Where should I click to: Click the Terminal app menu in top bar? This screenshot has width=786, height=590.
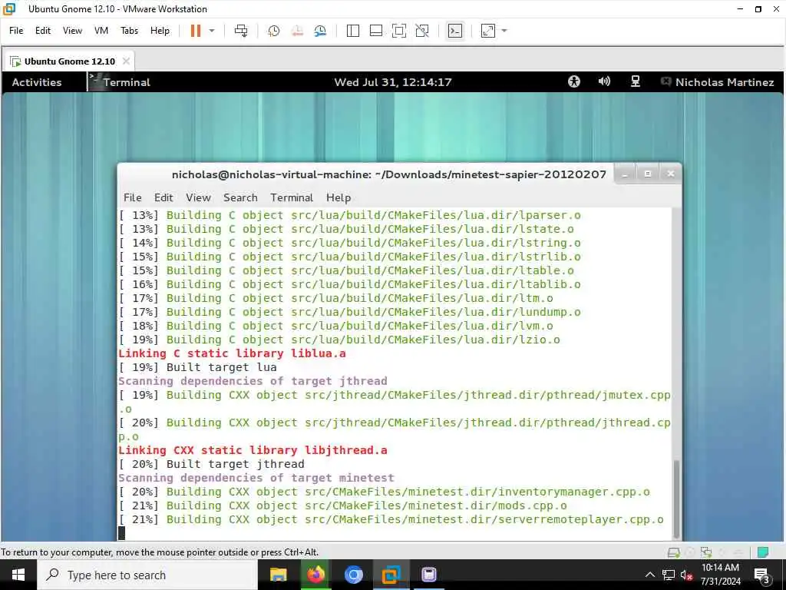(x=120, y=82)
